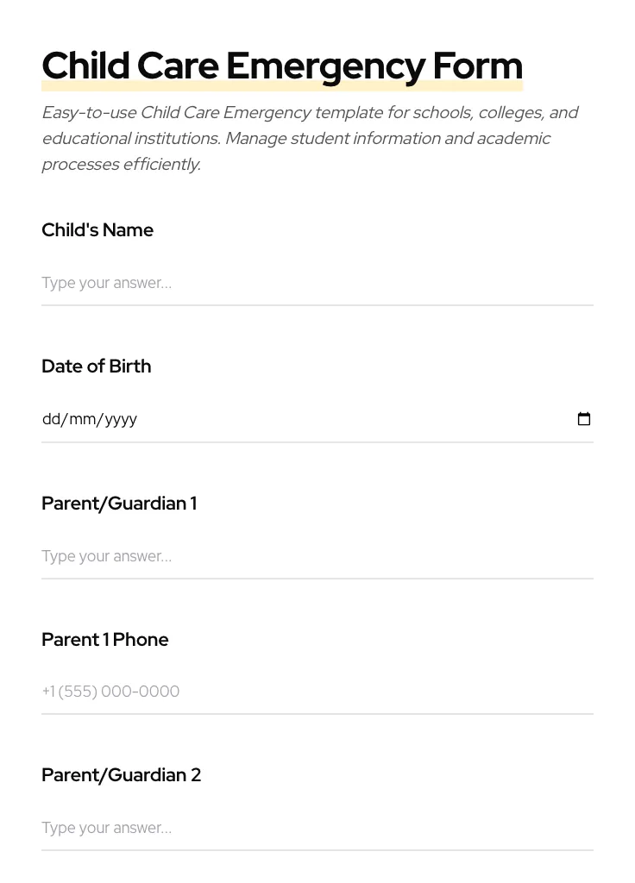The width and height of the screenshot is (635, 883).
Task: Click into the Child's Name answer field
Action: coord(259,283)
